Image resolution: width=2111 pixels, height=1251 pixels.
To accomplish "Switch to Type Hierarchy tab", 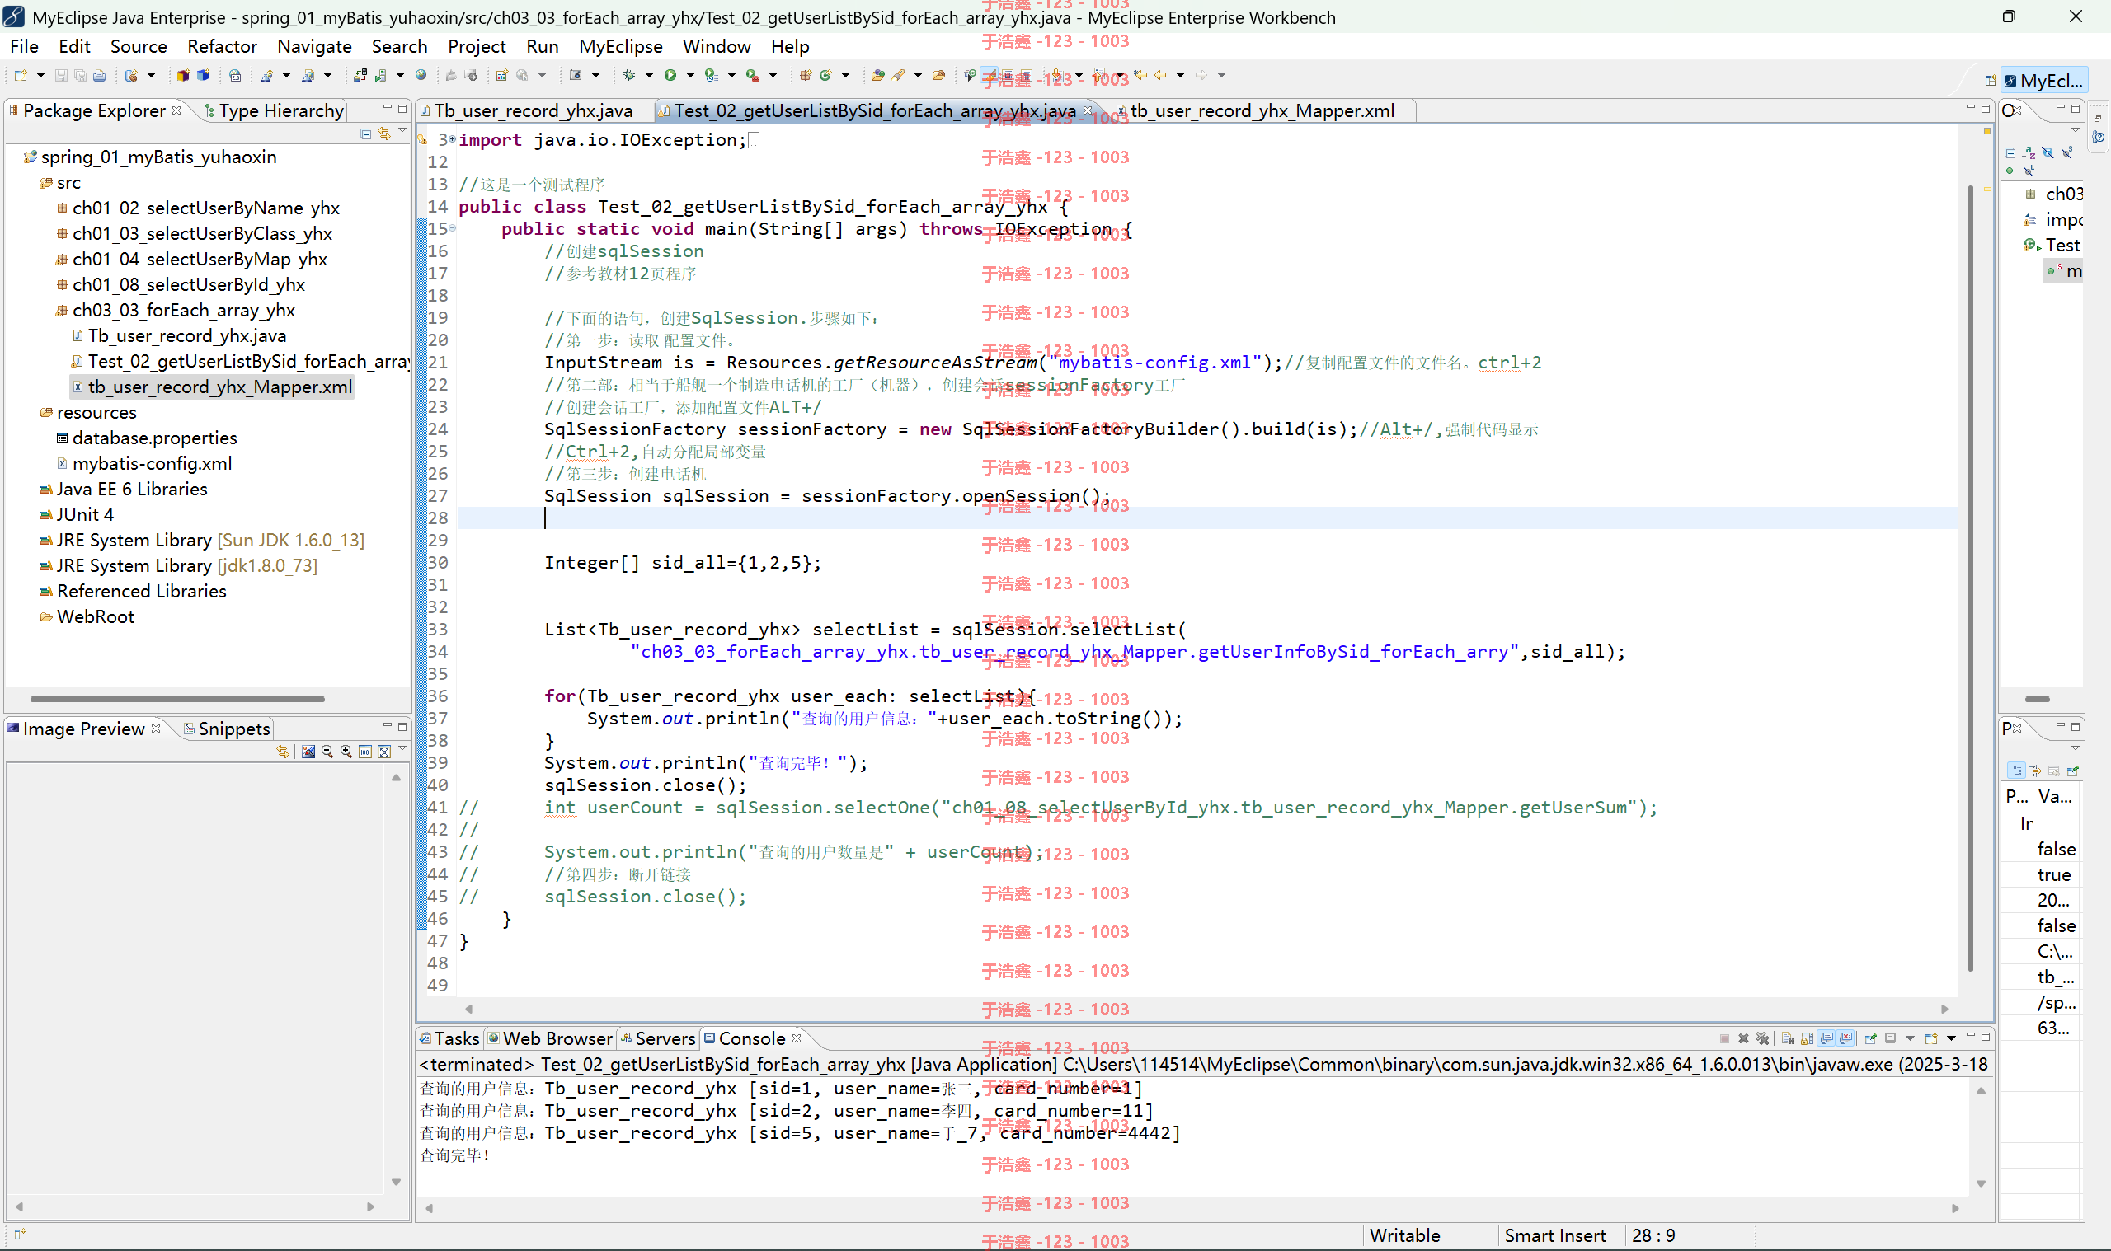I will click(274, 110).
